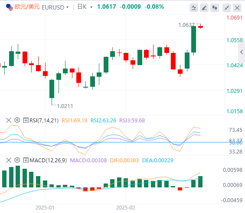
Task: Collapse chart with shrink arrows icon
Action: (x=227, y=8)
